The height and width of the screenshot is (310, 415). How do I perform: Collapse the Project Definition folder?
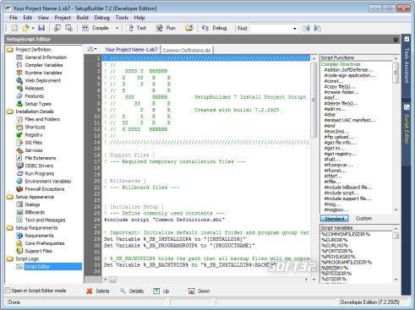coord(10,50)
